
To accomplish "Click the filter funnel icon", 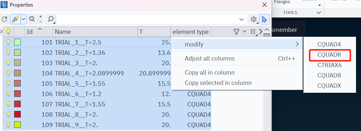I will (x=236, y=32).
